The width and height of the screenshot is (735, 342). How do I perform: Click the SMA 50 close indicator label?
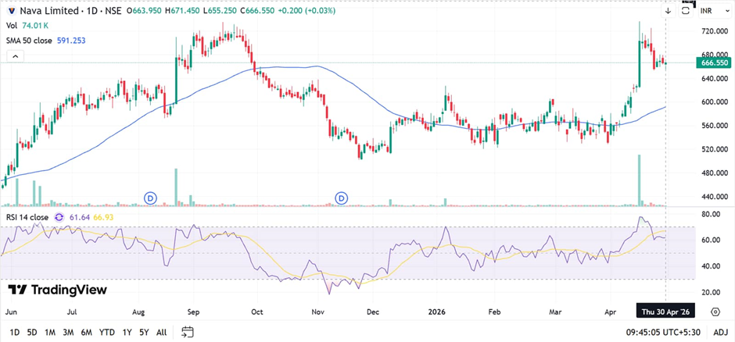[31, 40]
